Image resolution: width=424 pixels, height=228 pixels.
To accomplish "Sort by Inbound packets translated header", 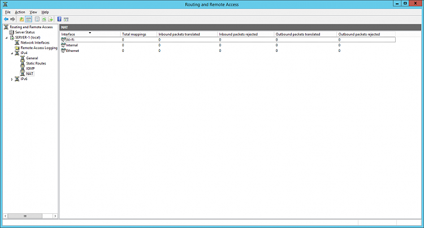I will tap(187, 34).
